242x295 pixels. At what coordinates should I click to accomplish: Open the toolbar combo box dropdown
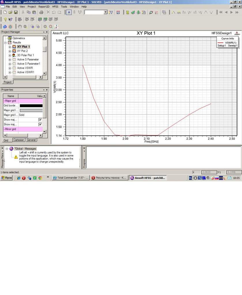point(105,12)
